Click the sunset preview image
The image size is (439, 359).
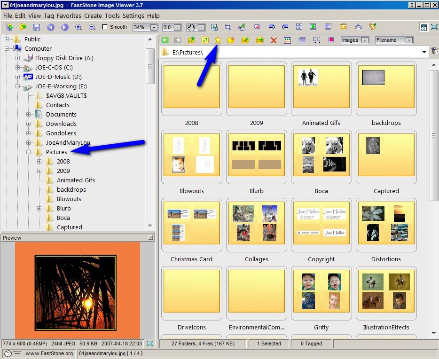point(75,292)
